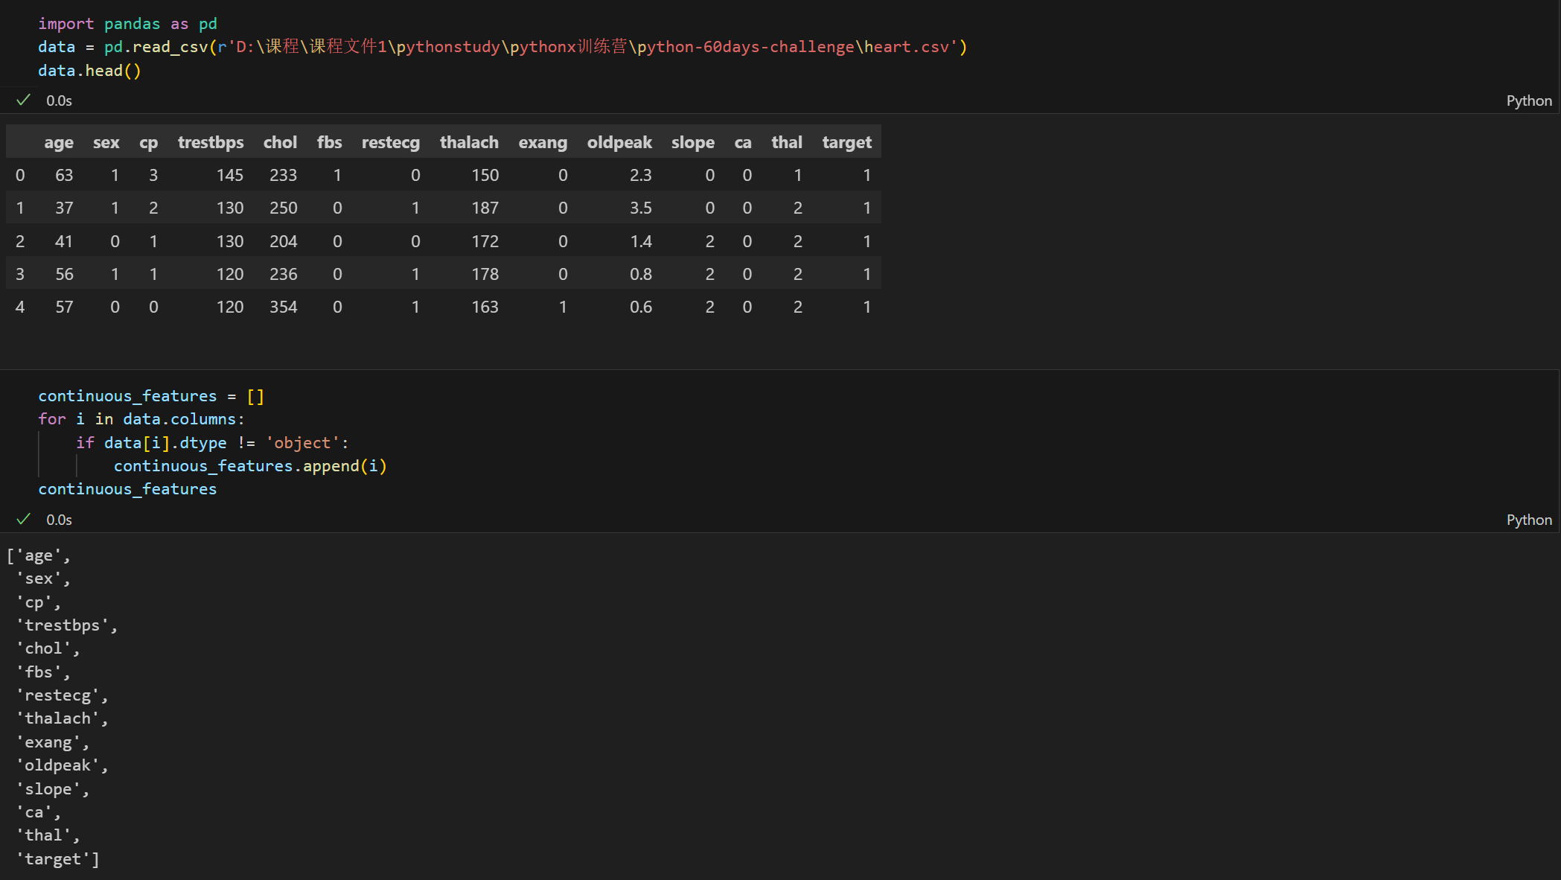
Task: Click the 'age' column header in the table
Action: [58, 142]
